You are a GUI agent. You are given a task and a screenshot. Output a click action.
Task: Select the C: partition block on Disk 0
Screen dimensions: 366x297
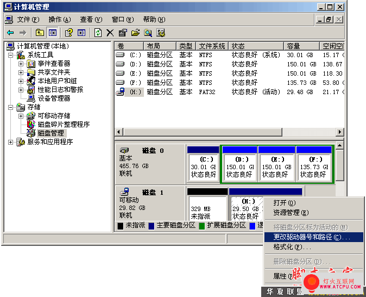(x=203, y=164)
